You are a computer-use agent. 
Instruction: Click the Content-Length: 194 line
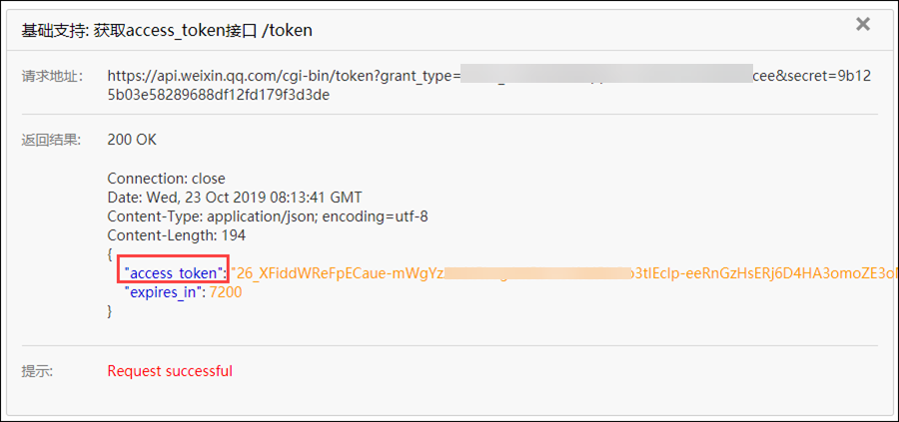click(x=176, y=235)
